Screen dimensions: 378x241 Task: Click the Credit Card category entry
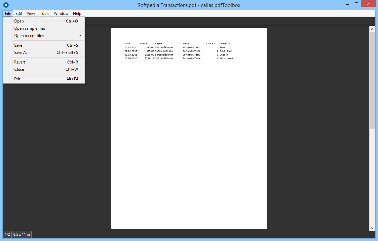pos(226,51)
